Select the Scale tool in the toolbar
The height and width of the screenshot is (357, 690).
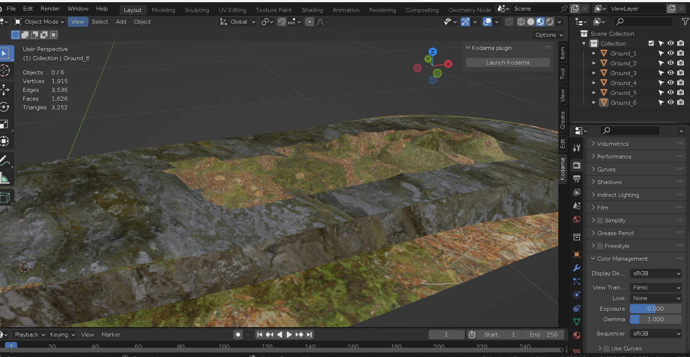(5, 124)
